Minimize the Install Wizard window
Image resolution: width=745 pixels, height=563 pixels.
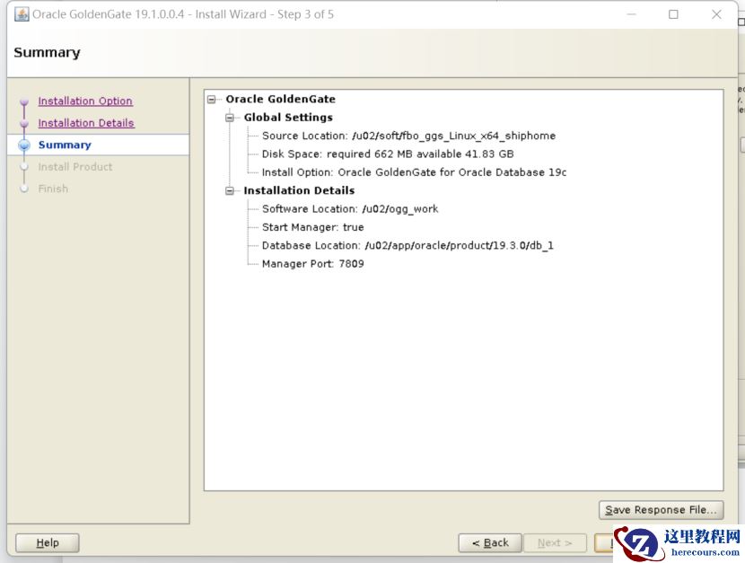631,14
